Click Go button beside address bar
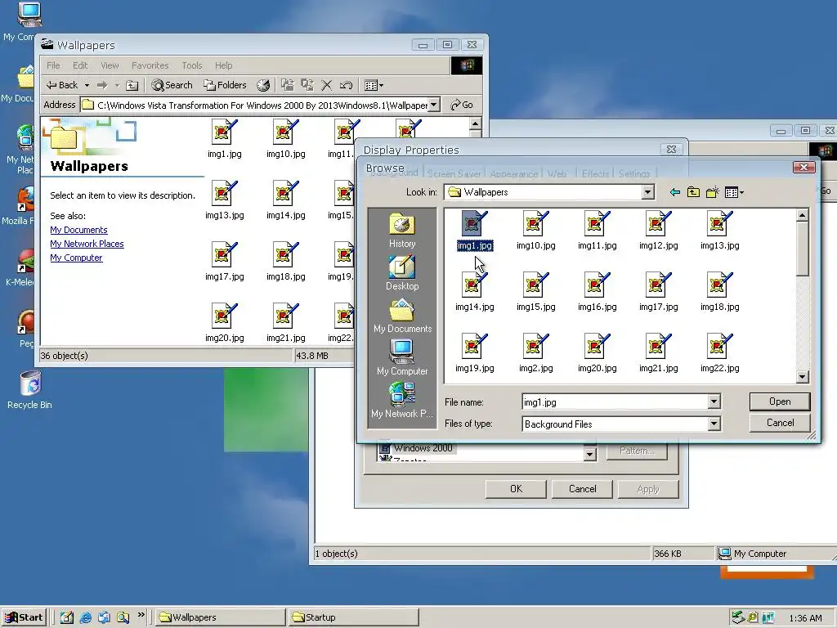The height and width of the screenshot is (628, 837). tap(463, 105)
